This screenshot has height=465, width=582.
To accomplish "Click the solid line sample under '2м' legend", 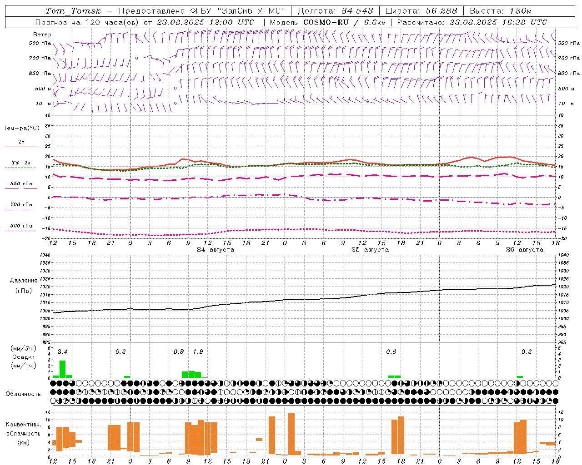I will click(x=21, y=147).
